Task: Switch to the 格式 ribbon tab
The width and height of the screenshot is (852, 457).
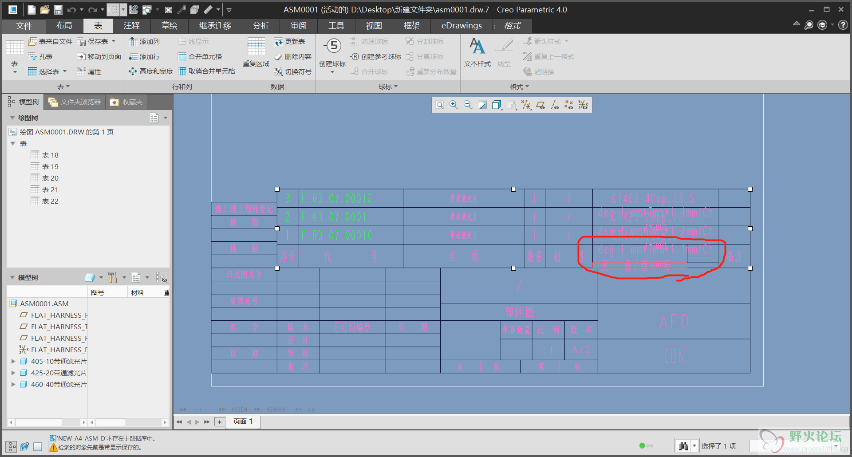Action: point(513,26)
